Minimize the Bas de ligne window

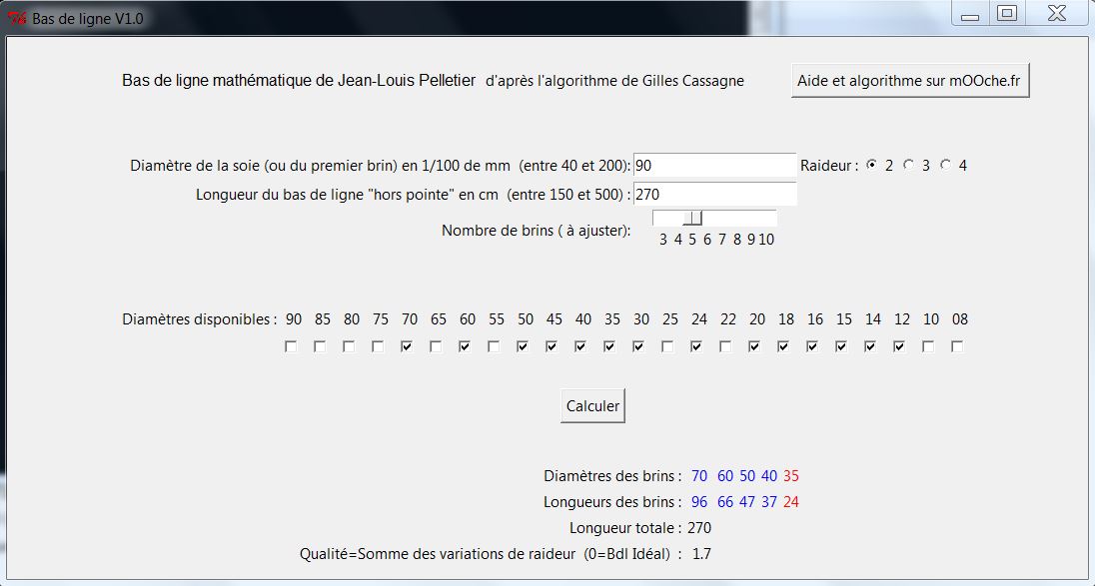tap(970, 15)
